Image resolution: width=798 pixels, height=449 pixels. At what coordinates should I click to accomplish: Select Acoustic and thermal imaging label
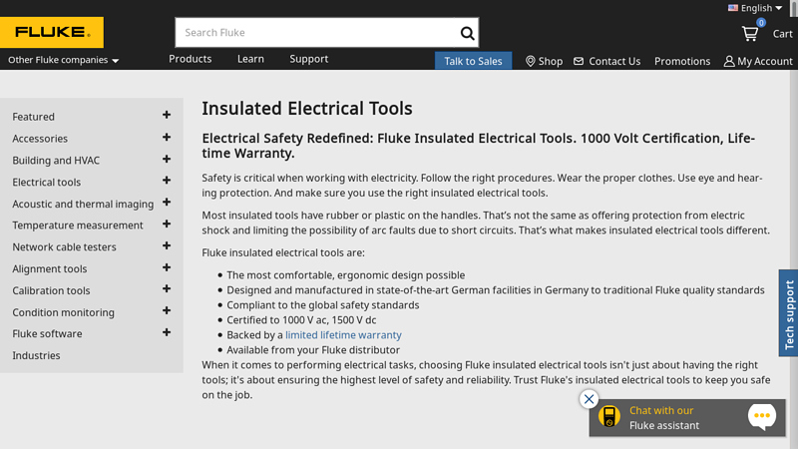coord(83,204)
